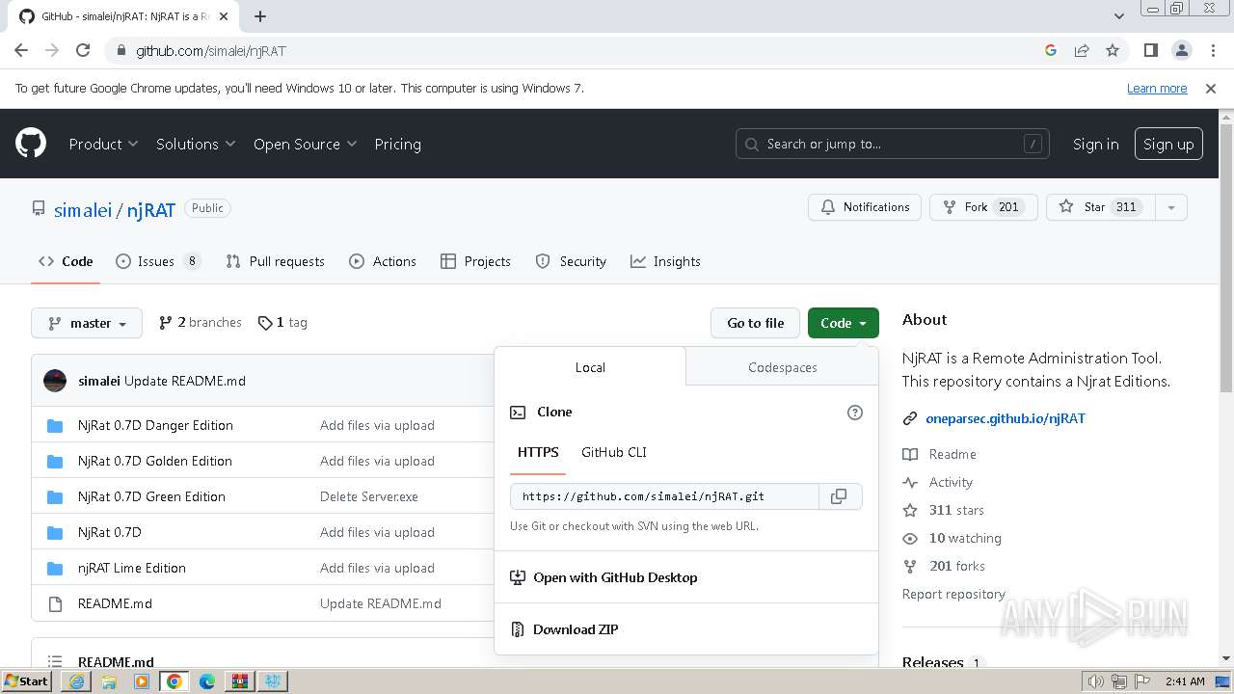Bookmark this page with the star icon

click(1113, 50)
